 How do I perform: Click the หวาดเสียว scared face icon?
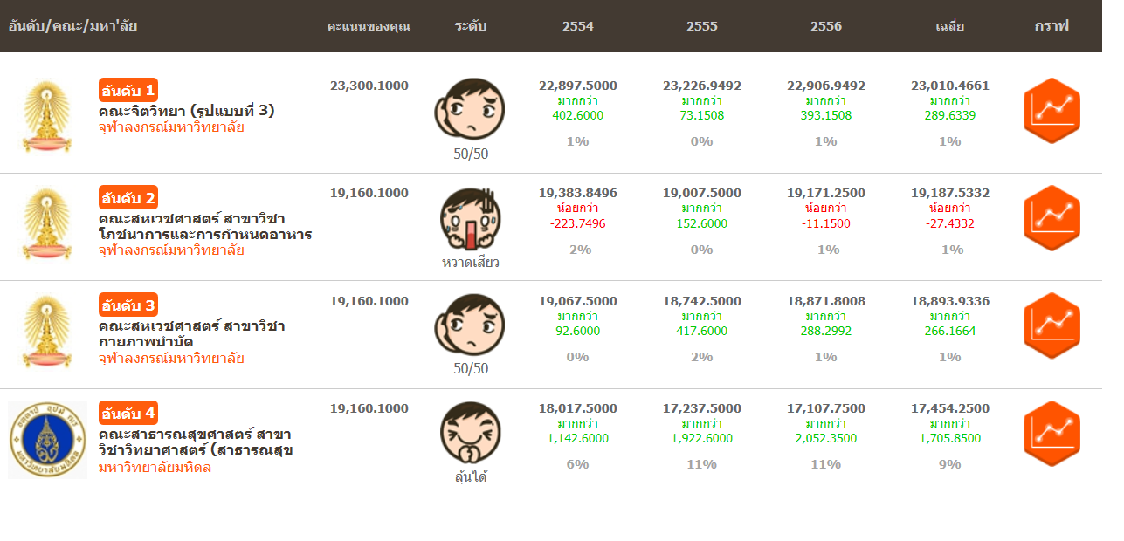point(471,217)
